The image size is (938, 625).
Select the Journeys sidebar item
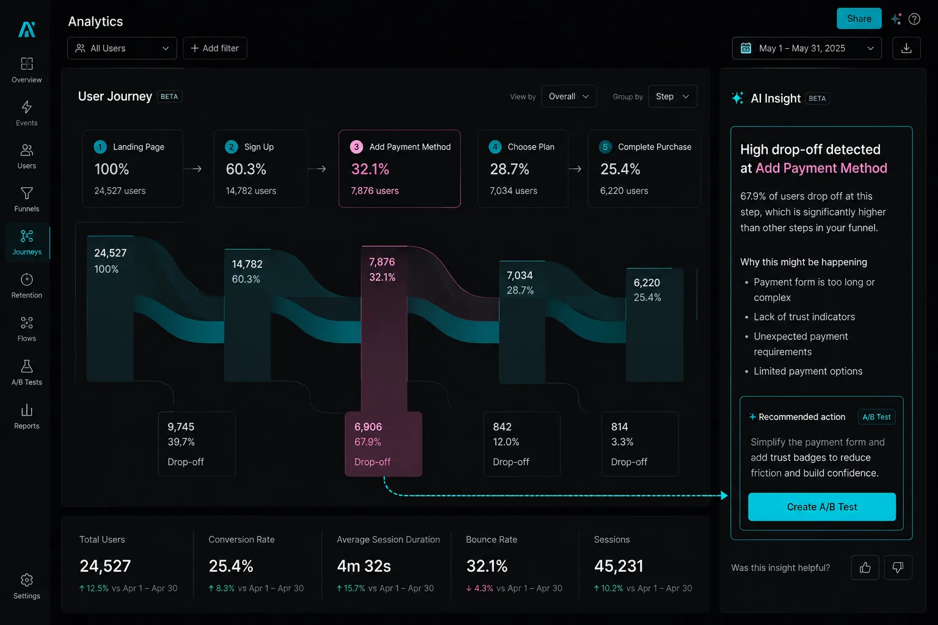click(27, 243)
